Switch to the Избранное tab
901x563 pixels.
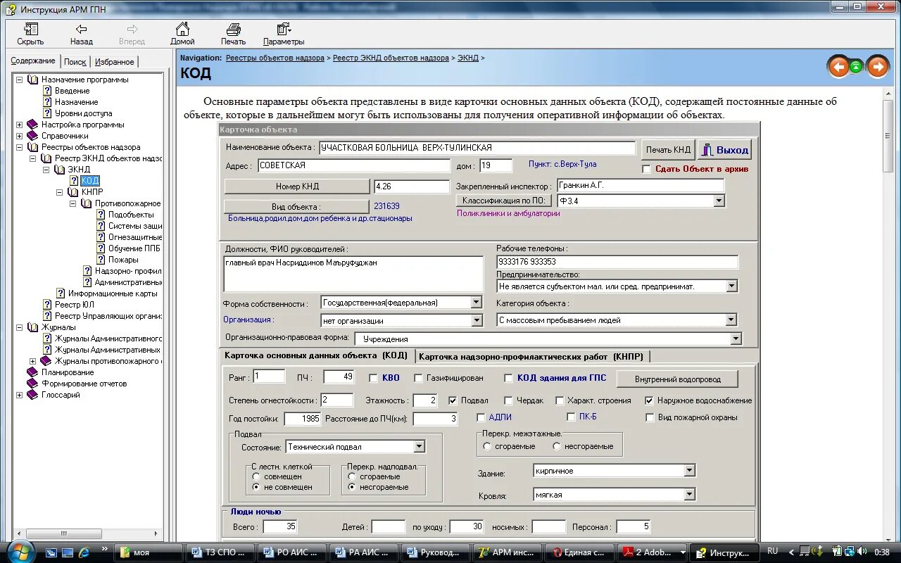click(x=114, y=62)
